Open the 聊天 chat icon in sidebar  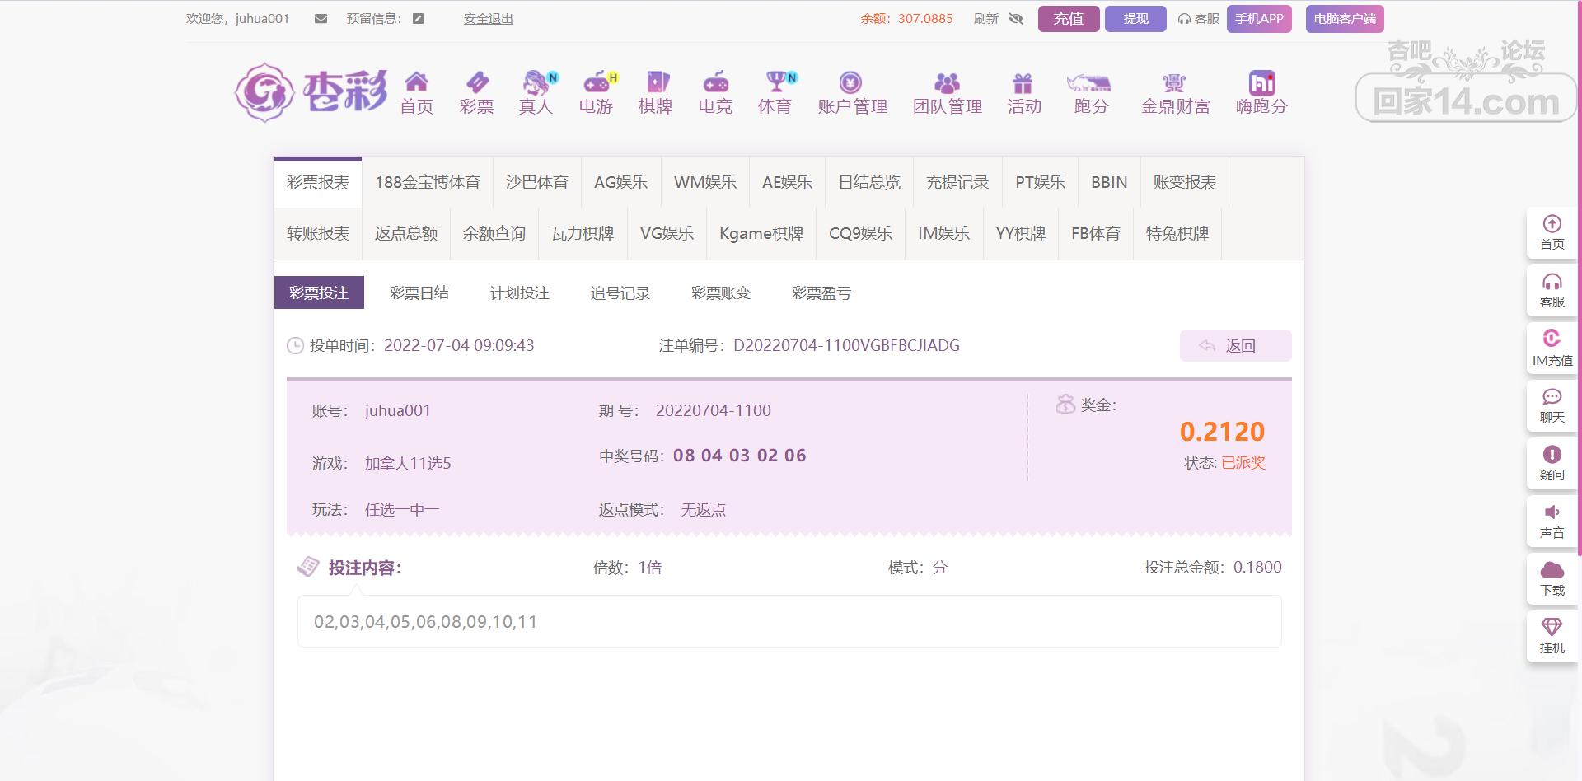pos(1552,397)
